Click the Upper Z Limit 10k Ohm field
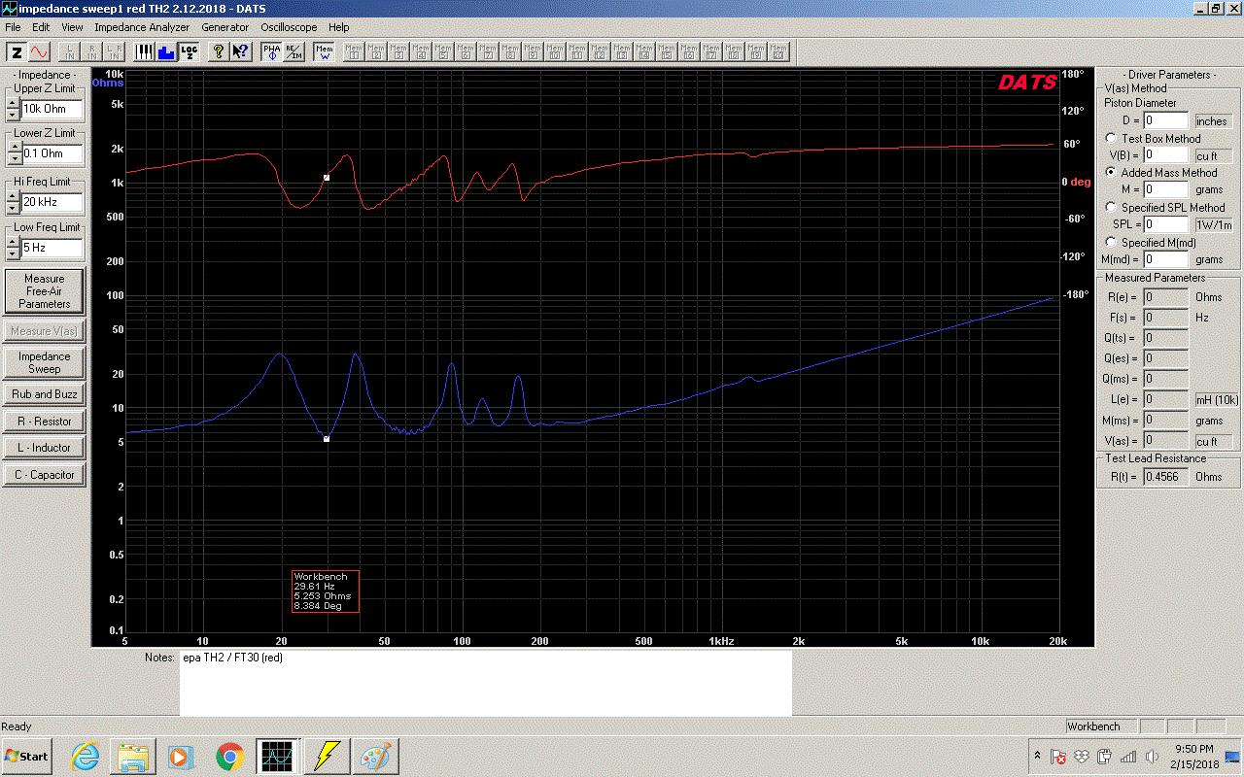 52,109
